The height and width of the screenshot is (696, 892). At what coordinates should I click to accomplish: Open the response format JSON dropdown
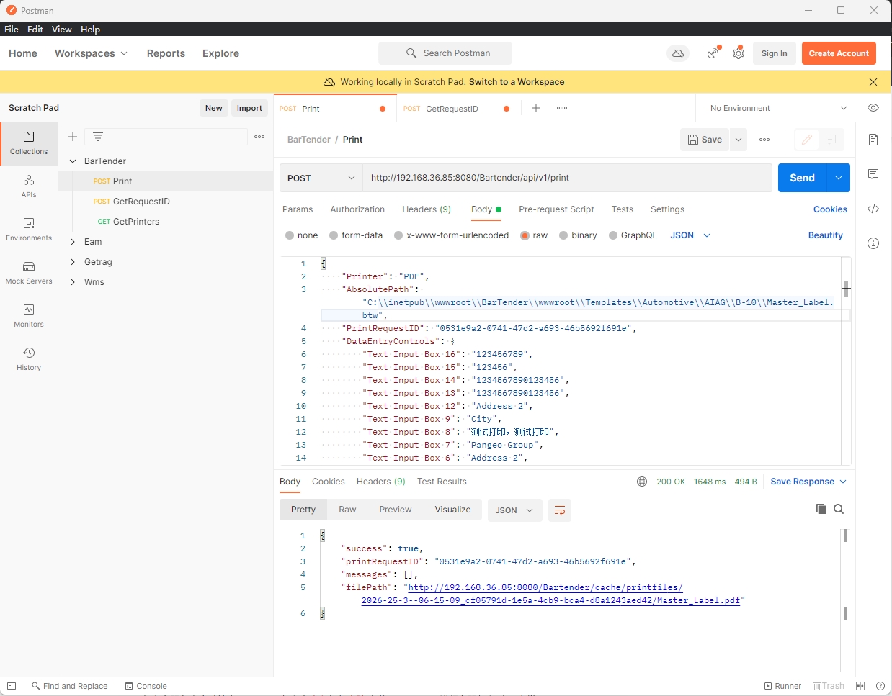[514, 510]
